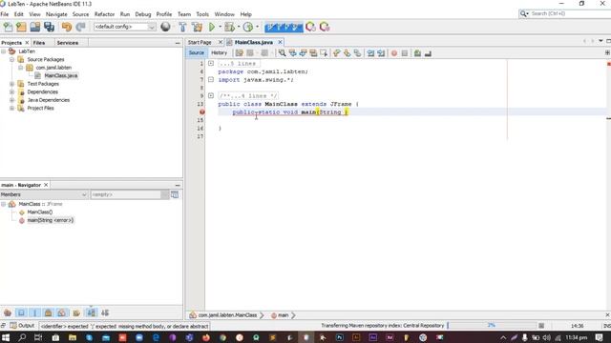Switch to the Start Page tab
This screenshot has height=343, width=611.
point(200,42)
